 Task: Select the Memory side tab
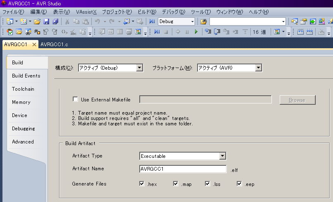21,102
